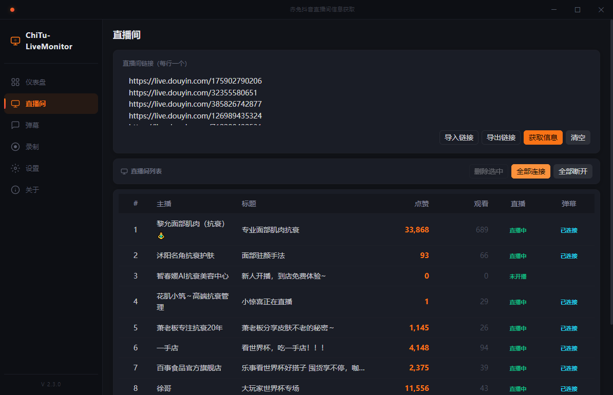Select the row for 智春媛AI抗衰美容中心
The image size is (613, 395).
[x=356, y=276]
